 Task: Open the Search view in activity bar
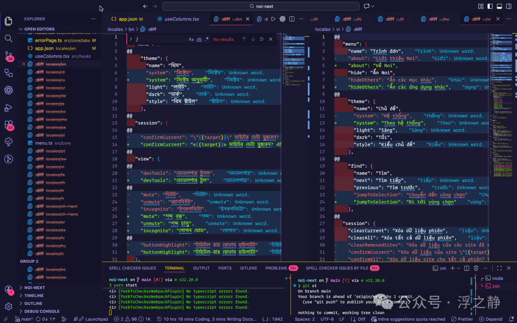click(x=9, y=38)
